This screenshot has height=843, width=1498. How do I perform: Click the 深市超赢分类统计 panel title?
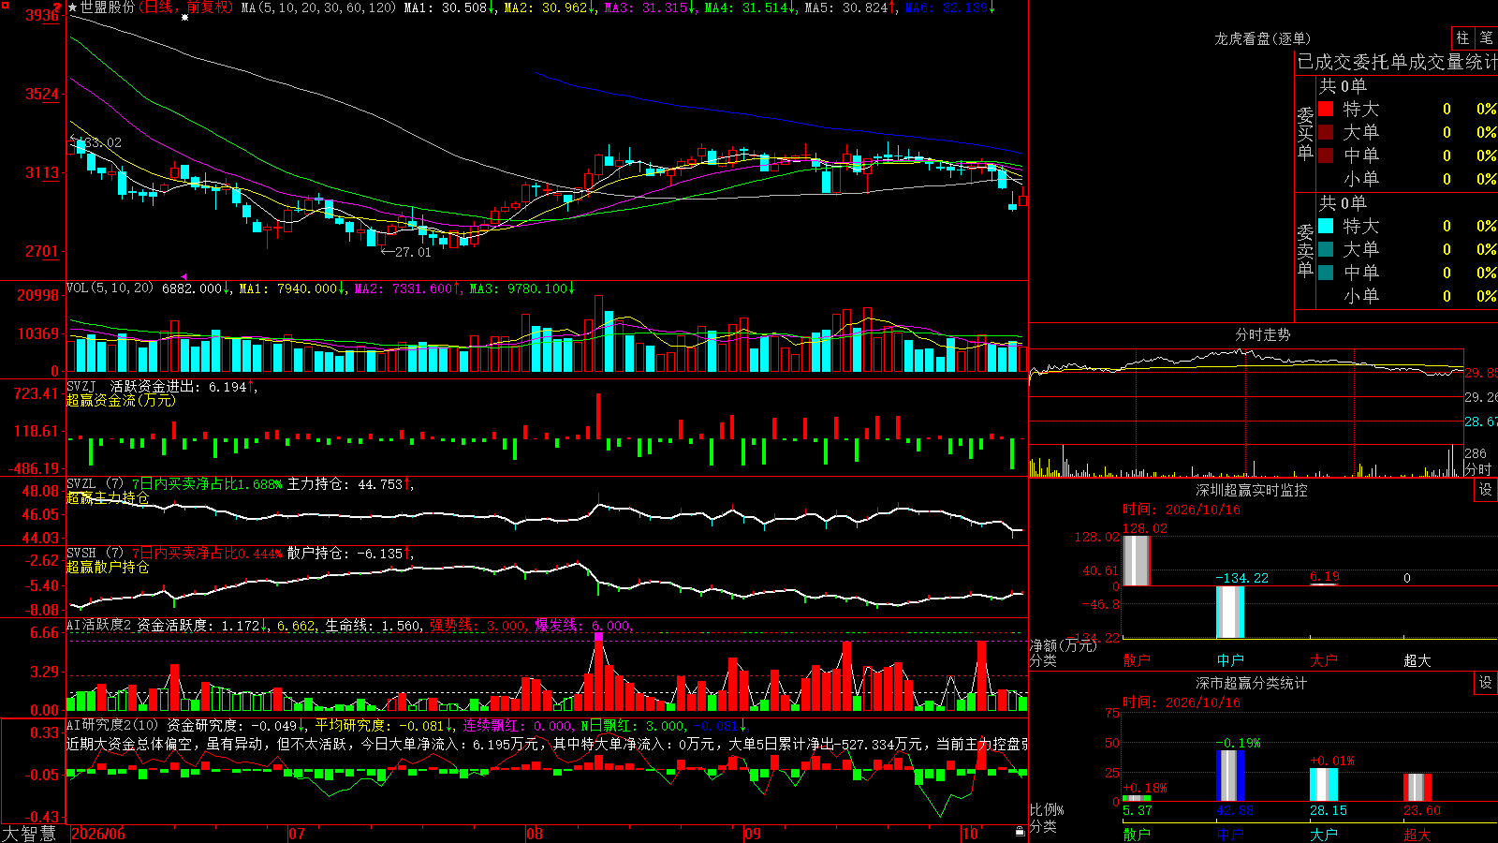click(1252, 683)
